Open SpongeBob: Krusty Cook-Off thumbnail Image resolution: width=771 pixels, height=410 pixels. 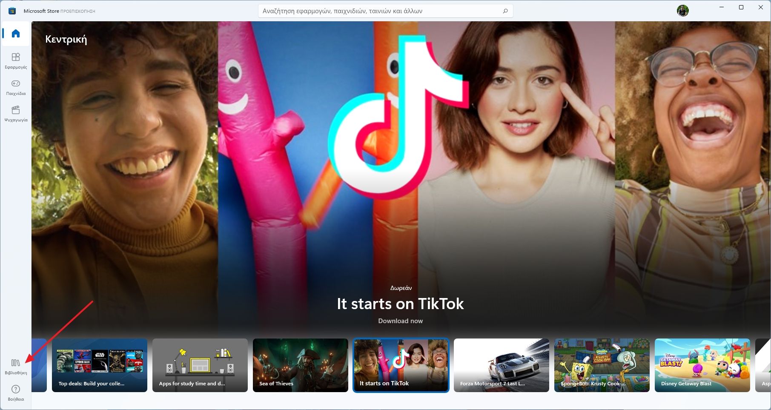tap(602, 365)
